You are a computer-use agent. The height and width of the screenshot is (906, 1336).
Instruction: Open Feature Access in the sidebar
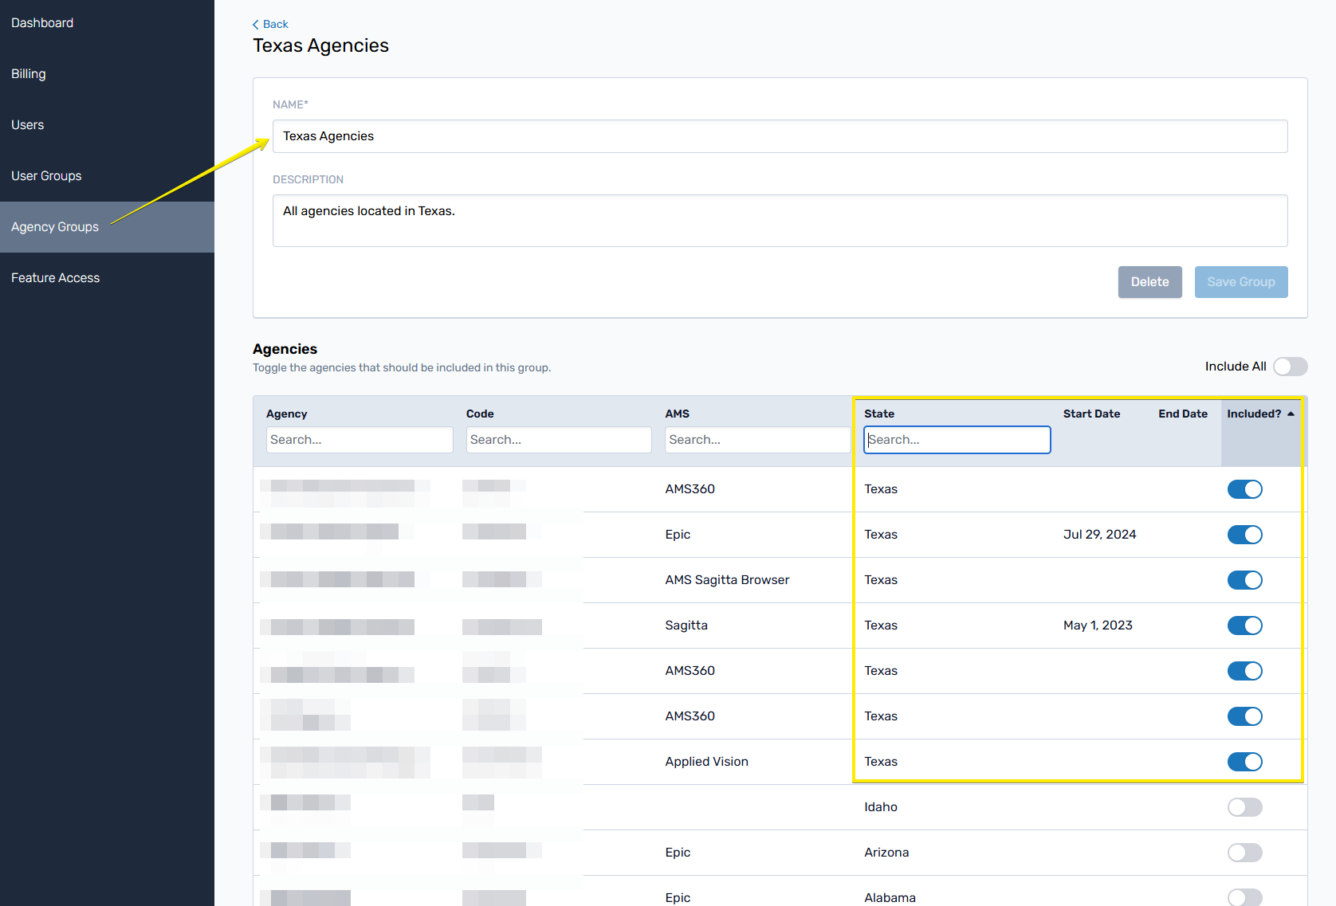pyautogui.click(x=56, y=278)
